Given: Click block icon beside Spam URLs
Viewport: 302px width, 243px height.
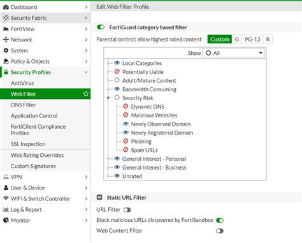Looking at the screenshot, I should 126,150.
